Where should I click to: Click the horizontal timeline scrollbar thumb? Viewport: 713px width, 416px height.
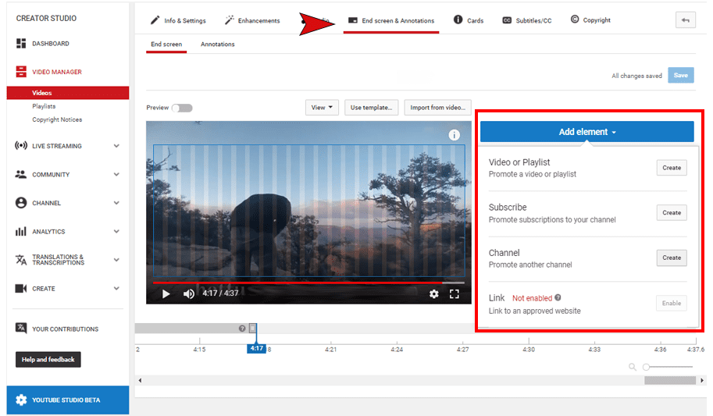tap(670, 380)
